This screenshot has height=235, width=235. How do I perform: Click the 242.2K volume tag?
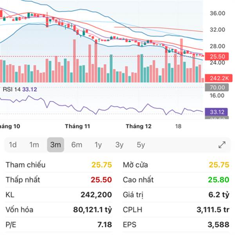[x=217, y=78]
